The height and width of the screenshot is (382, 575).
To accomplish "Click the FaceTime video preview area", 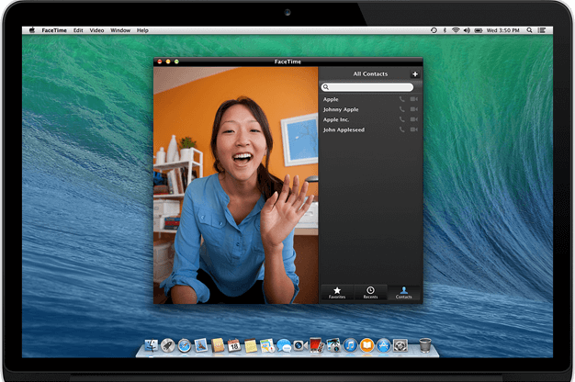I will [235, 185].
